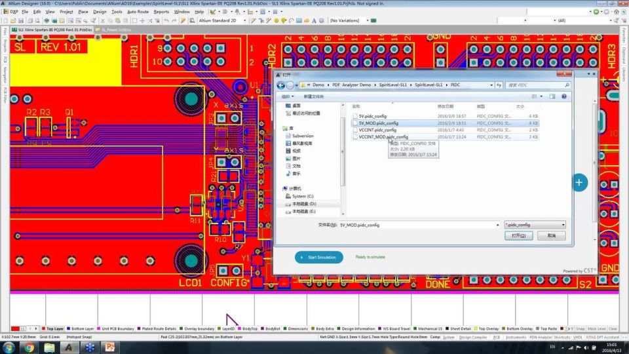Select the 5V.pidc_config file
Screen dimensions: 629x354
coord(444,116)
